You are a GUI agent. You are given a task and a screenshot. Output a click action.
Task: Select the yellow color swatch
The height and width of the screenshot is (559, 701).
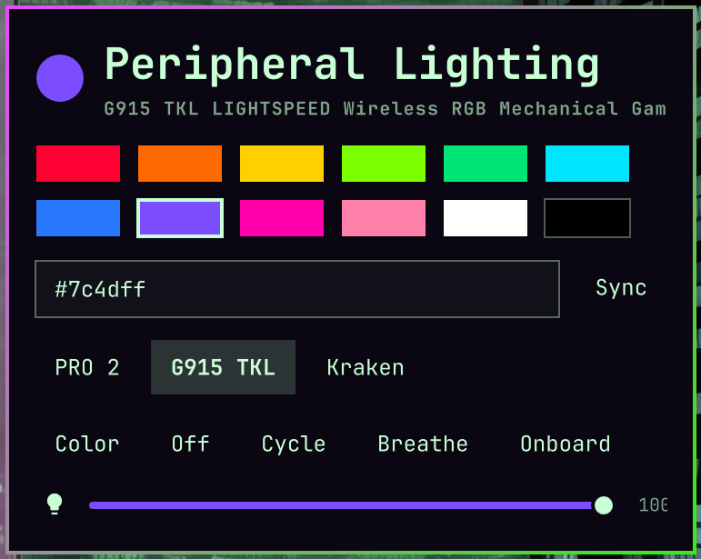(282, 164)
